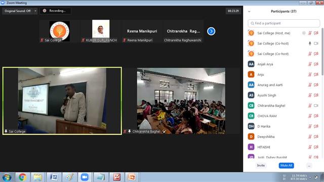This screenshot has height=182, width=324.
Task: Click Chitrarekha Baghel camera icon in list
Action: coord(316,106)
